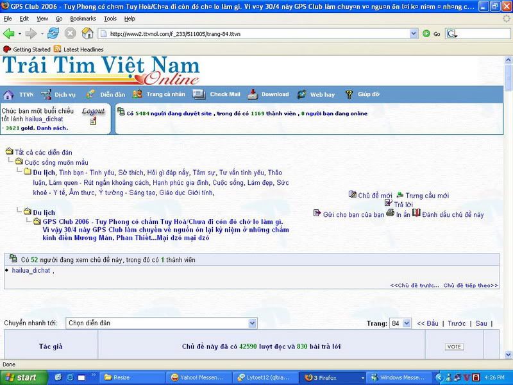Go to Chủ đề tiếp theo>> link
Screen dimensions: 513x385
471,286
